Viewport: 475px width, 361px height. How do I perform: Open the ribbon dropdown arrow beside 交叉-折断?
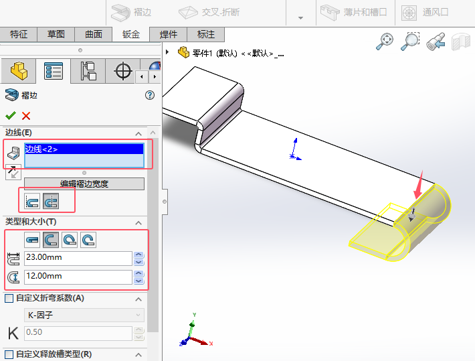pyautogui.click(x=300, y=18)
